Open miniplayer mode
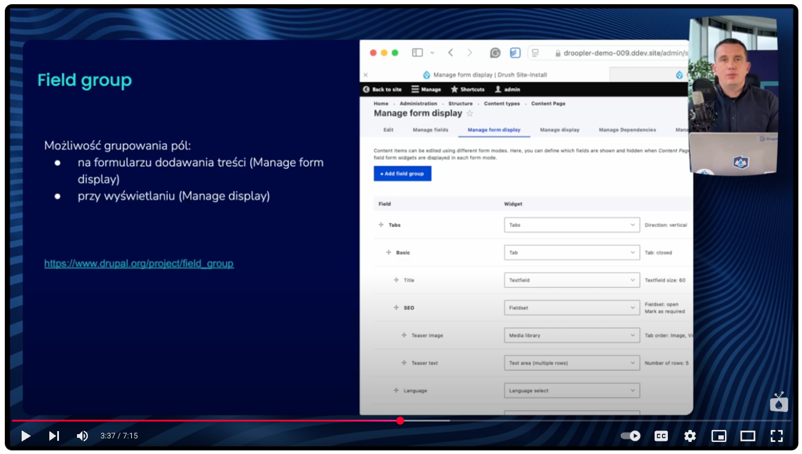Viewport: 802px width, 454px height. (719, 436)
